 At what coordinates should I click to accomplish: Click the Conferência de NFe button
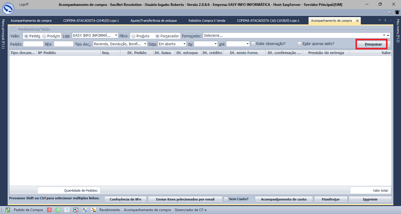pos(125,199)
